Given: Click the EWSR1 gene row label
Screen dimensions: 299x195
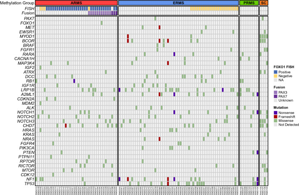Looking at the screenshot, I should [x=27, y=32].
